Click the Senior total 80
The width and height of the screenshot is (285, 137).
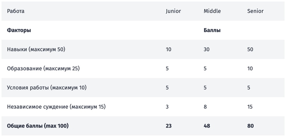250,126
